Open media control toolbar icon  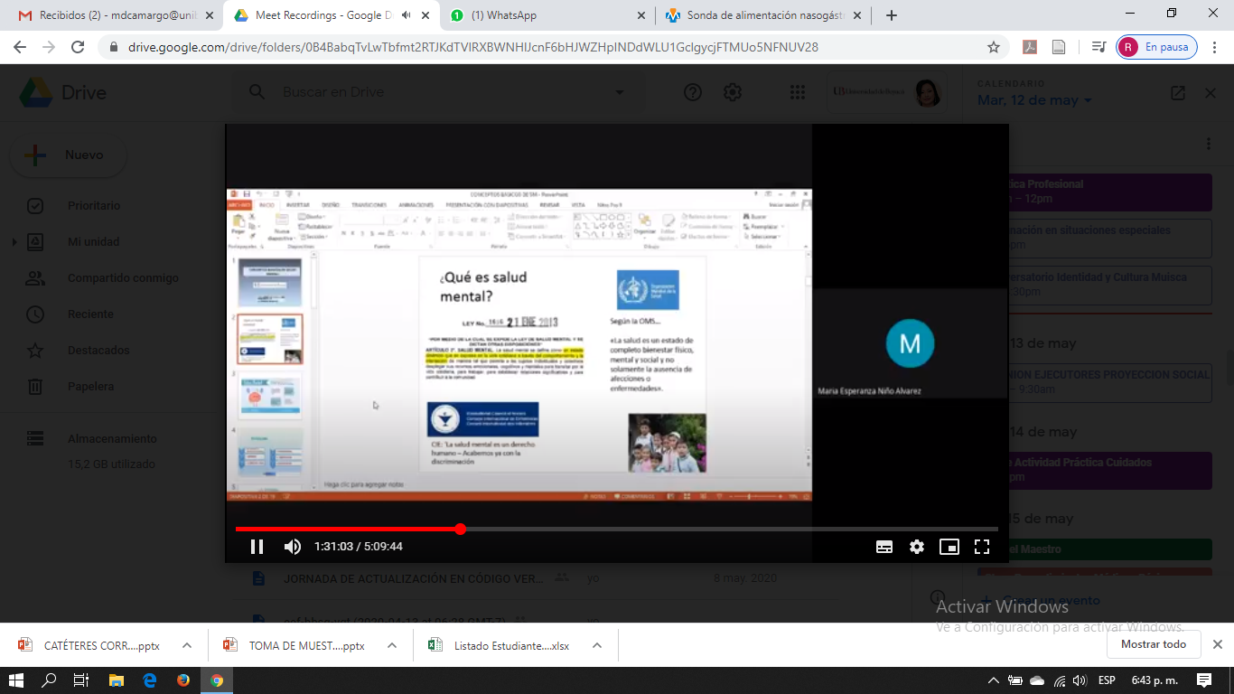click(x=1098, y=47)
